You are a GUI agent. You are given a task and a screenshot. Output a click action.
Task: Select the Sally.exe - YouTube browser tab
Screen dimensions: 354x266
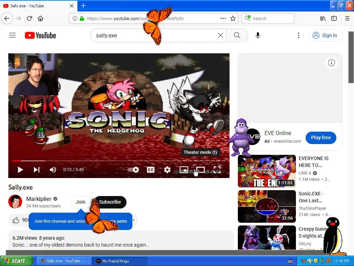pos(39,6)
